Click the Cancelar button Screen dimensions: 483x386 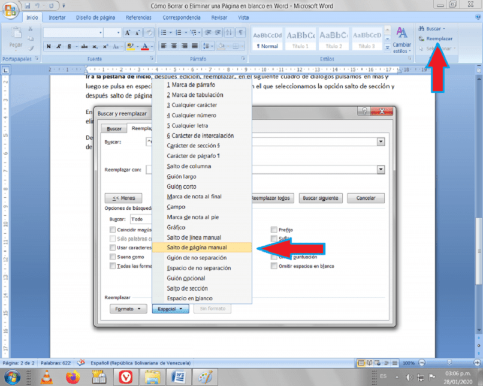click(366, 198)
